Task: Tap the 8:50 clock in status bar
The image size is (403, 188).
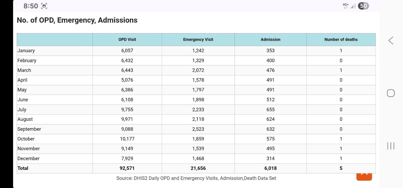Action: point(31,6)
